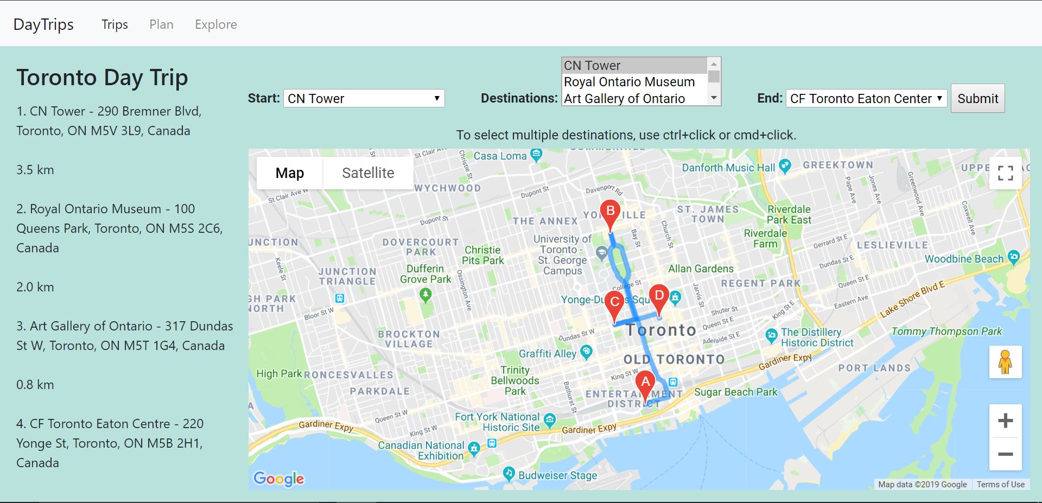Open Street View pegman
The image size is (1042, 503).
coord(1005,362)
